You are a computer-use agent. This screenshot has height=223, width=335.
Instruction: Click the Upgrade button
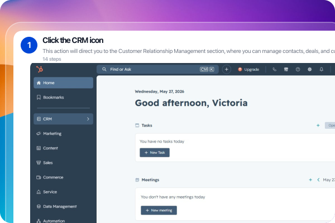248,69
